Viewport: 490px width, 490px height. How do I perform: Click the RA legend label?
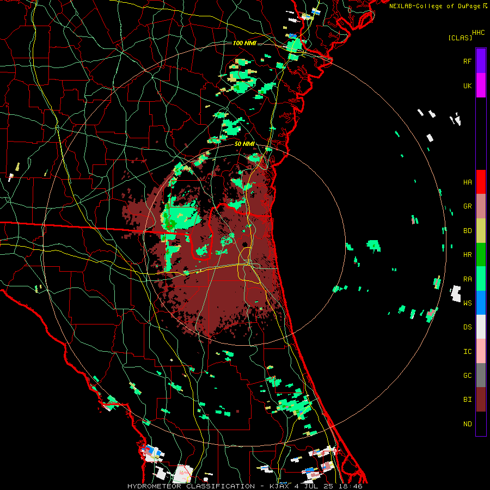467,279
